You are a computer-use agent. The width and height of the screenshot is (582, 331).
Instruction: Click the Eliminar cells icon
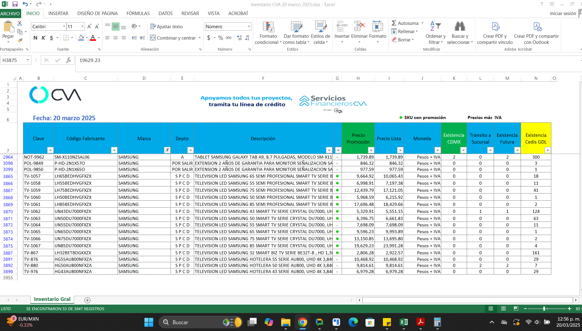click(359, 27)
